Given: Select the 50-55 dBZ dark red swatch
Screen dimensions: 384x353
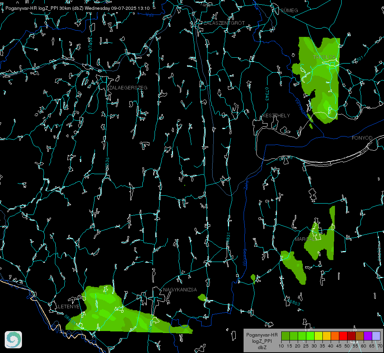Looking at the screenshot, I should pos(351,336).
